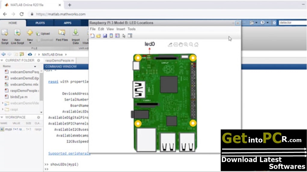Click the New Figure toolbar icon
This screenshot has height=172, width=307.
[x=92, y=36]
